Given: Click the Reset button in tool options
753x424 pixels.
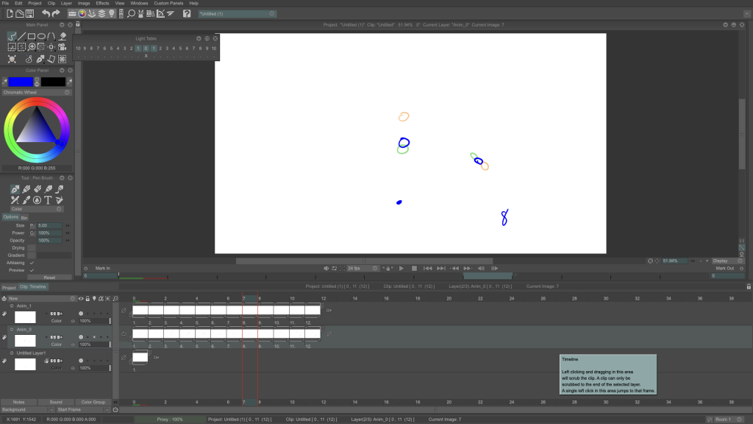Looking at the screenshot, I should click(49, 278).
